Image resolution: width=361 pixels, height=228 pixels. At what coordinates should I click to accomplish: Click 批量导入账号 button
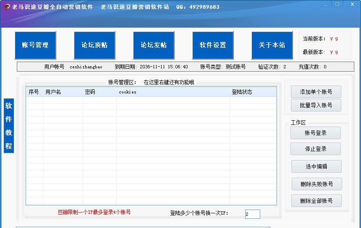(x=316, y=105)
